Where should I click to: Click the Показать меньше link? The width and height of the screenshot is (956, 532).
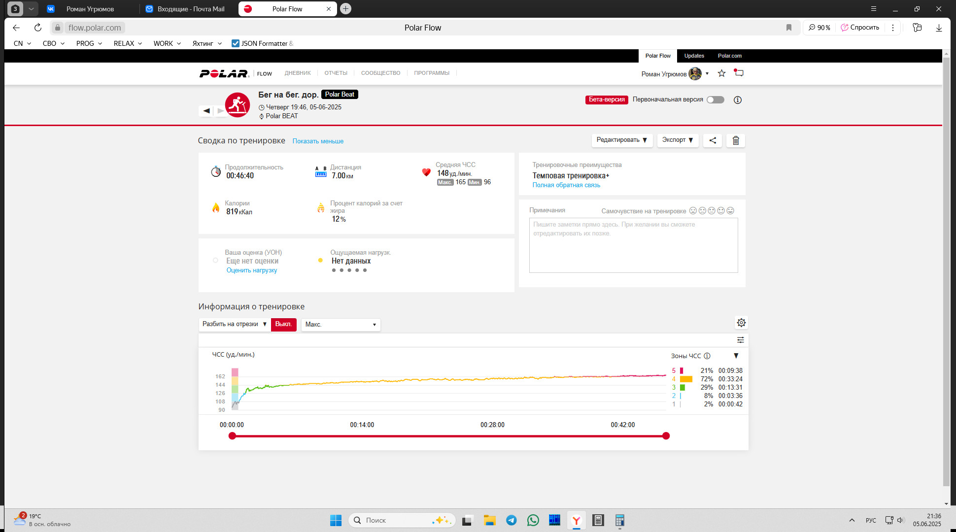tap(318, 141)
